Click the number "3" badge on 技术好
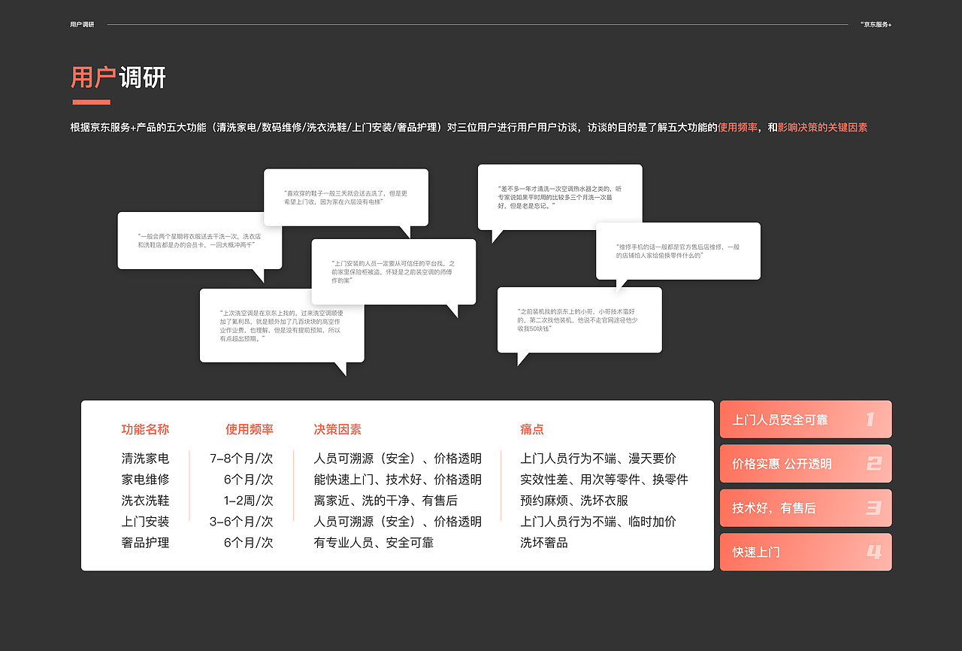962x651 pixels. pos(874,507)
